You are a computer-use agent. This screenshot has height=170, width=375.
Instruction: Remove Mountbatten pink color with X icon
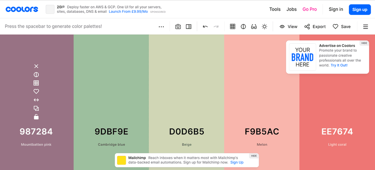[36, 66]
